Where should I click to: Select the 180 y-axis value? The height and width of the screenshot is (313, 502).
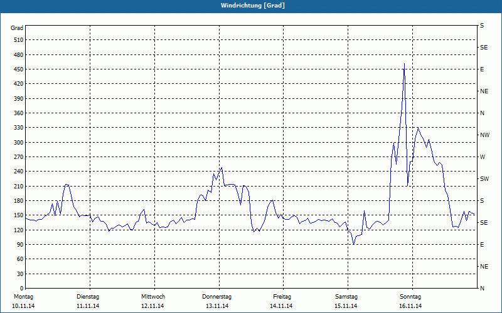19,201
